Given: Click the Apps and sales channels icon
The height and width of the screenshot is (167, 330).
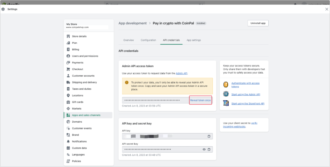Looking at the screenshot, I should [68, 115].
